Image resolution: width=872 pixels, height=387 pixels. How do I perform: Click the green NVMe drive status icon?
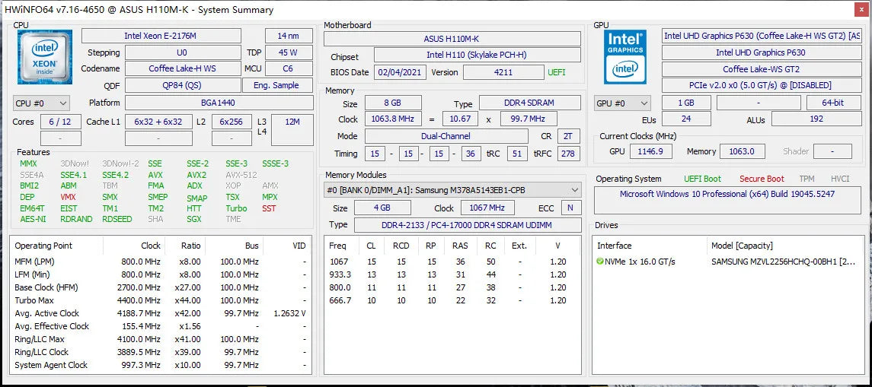coord(600,262)
